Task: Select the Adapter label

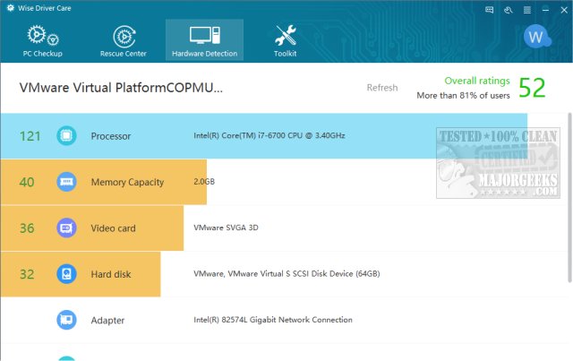Action: pyautogui.click(x=107, y=321)
